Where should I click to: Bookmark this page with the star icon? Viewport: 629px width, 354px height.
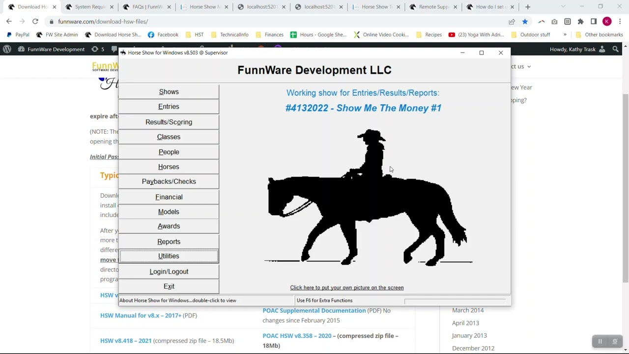pos(525,22)
